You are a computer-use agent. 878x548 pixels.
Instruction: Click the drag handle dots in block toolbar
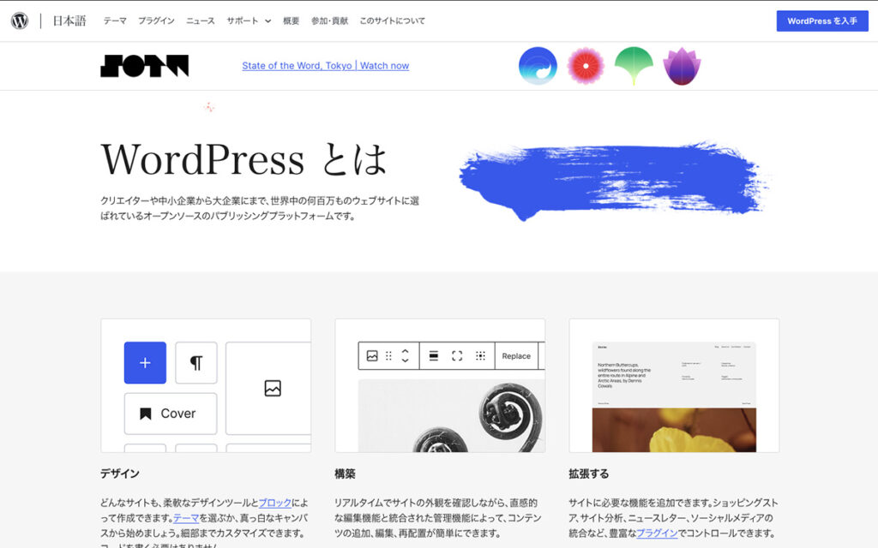point(388,355)
